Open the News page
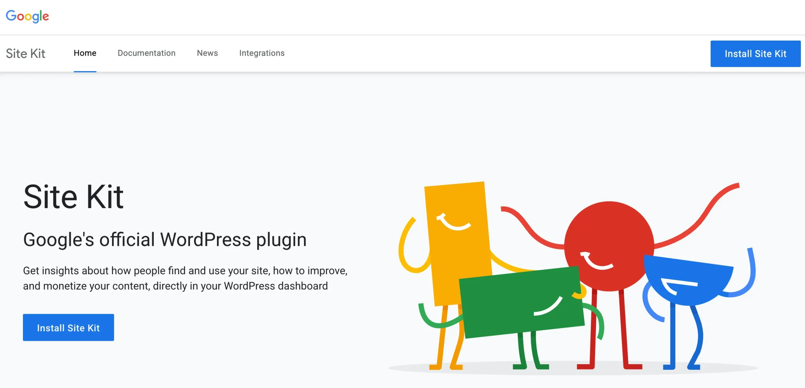This screenshot has width=805, height=388. pos(207,53)
